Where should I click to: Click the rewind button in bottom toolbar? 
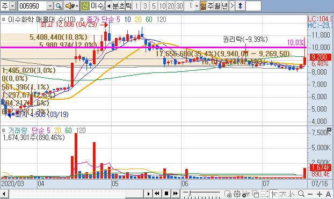click(x=157, y=194)
